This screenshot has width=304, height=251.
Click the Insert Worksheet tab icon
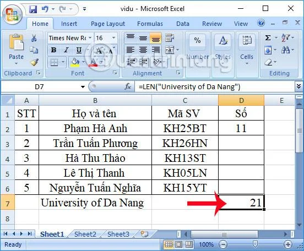tap(144, 234)
